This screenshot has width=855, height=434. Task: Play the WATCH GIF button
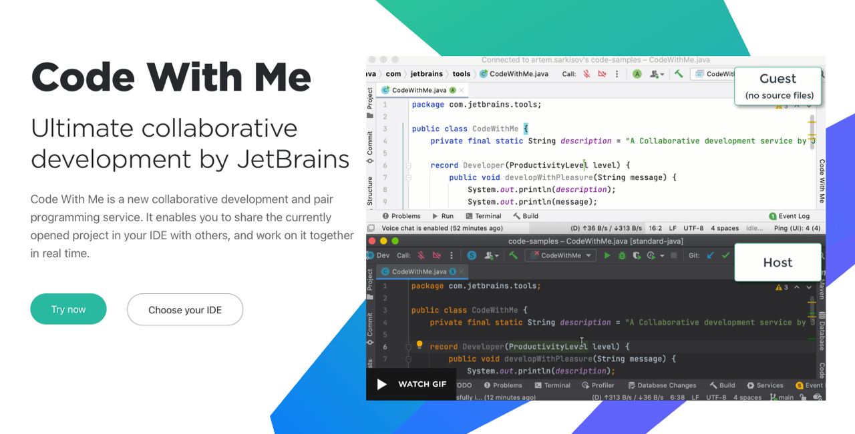coord(411,384)
